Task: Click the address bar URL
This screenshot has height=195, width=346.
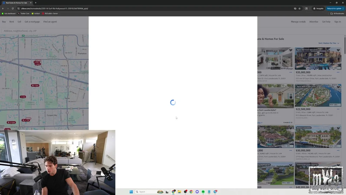Action: click(x=55, y=8)
